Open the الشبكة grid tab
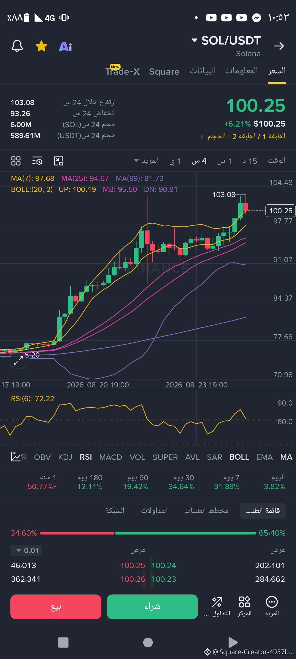 tap(115, 511)
